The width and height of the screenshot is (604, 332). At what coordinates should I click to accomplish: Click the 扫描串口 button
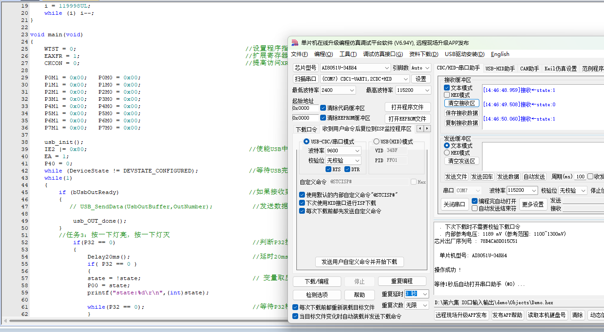tap(305, 79)
